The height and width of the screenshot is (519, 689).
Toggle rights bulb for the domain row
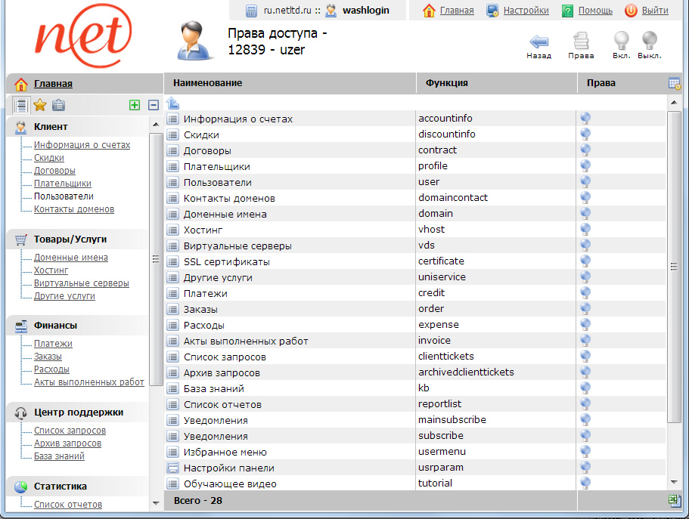pos(585,214)
